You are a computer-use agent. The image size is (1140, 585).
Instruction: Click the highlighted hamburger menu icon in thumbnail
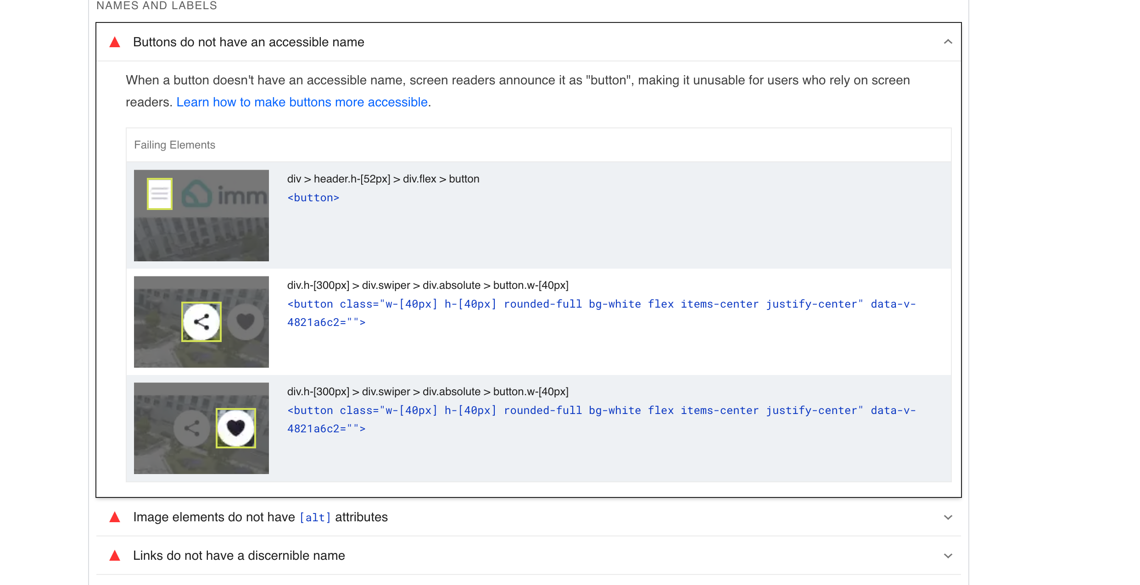160,194
